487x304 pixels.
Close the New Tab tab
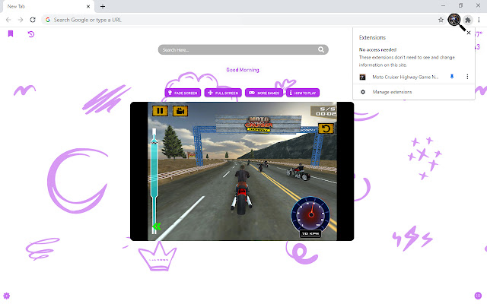point(88,6)
